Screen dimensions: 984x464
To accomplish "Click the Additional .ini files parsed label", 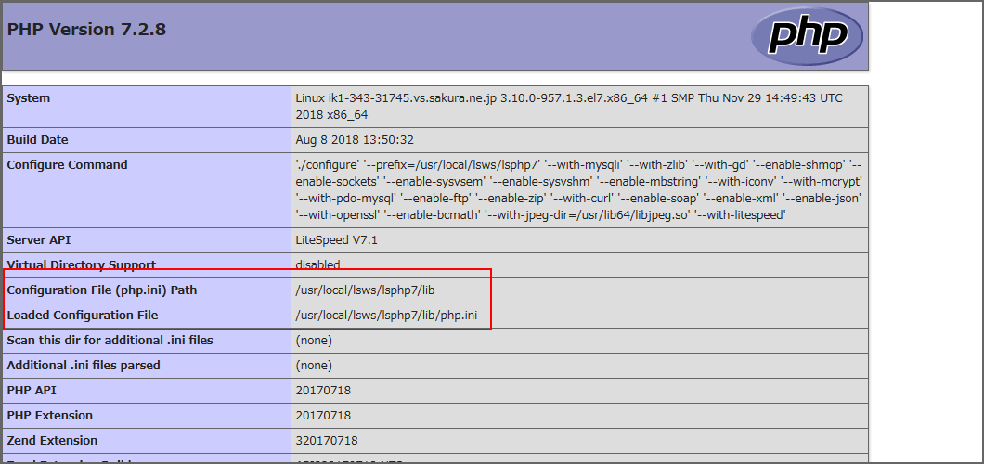I will 84,366.
